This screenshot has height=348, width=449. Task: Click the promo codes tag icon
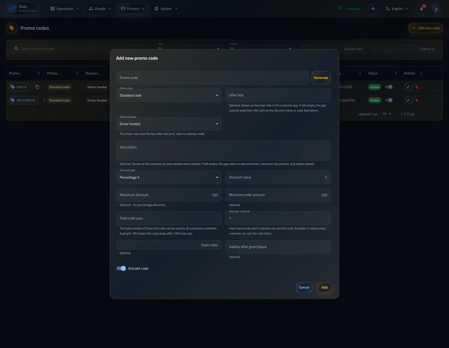12,28
